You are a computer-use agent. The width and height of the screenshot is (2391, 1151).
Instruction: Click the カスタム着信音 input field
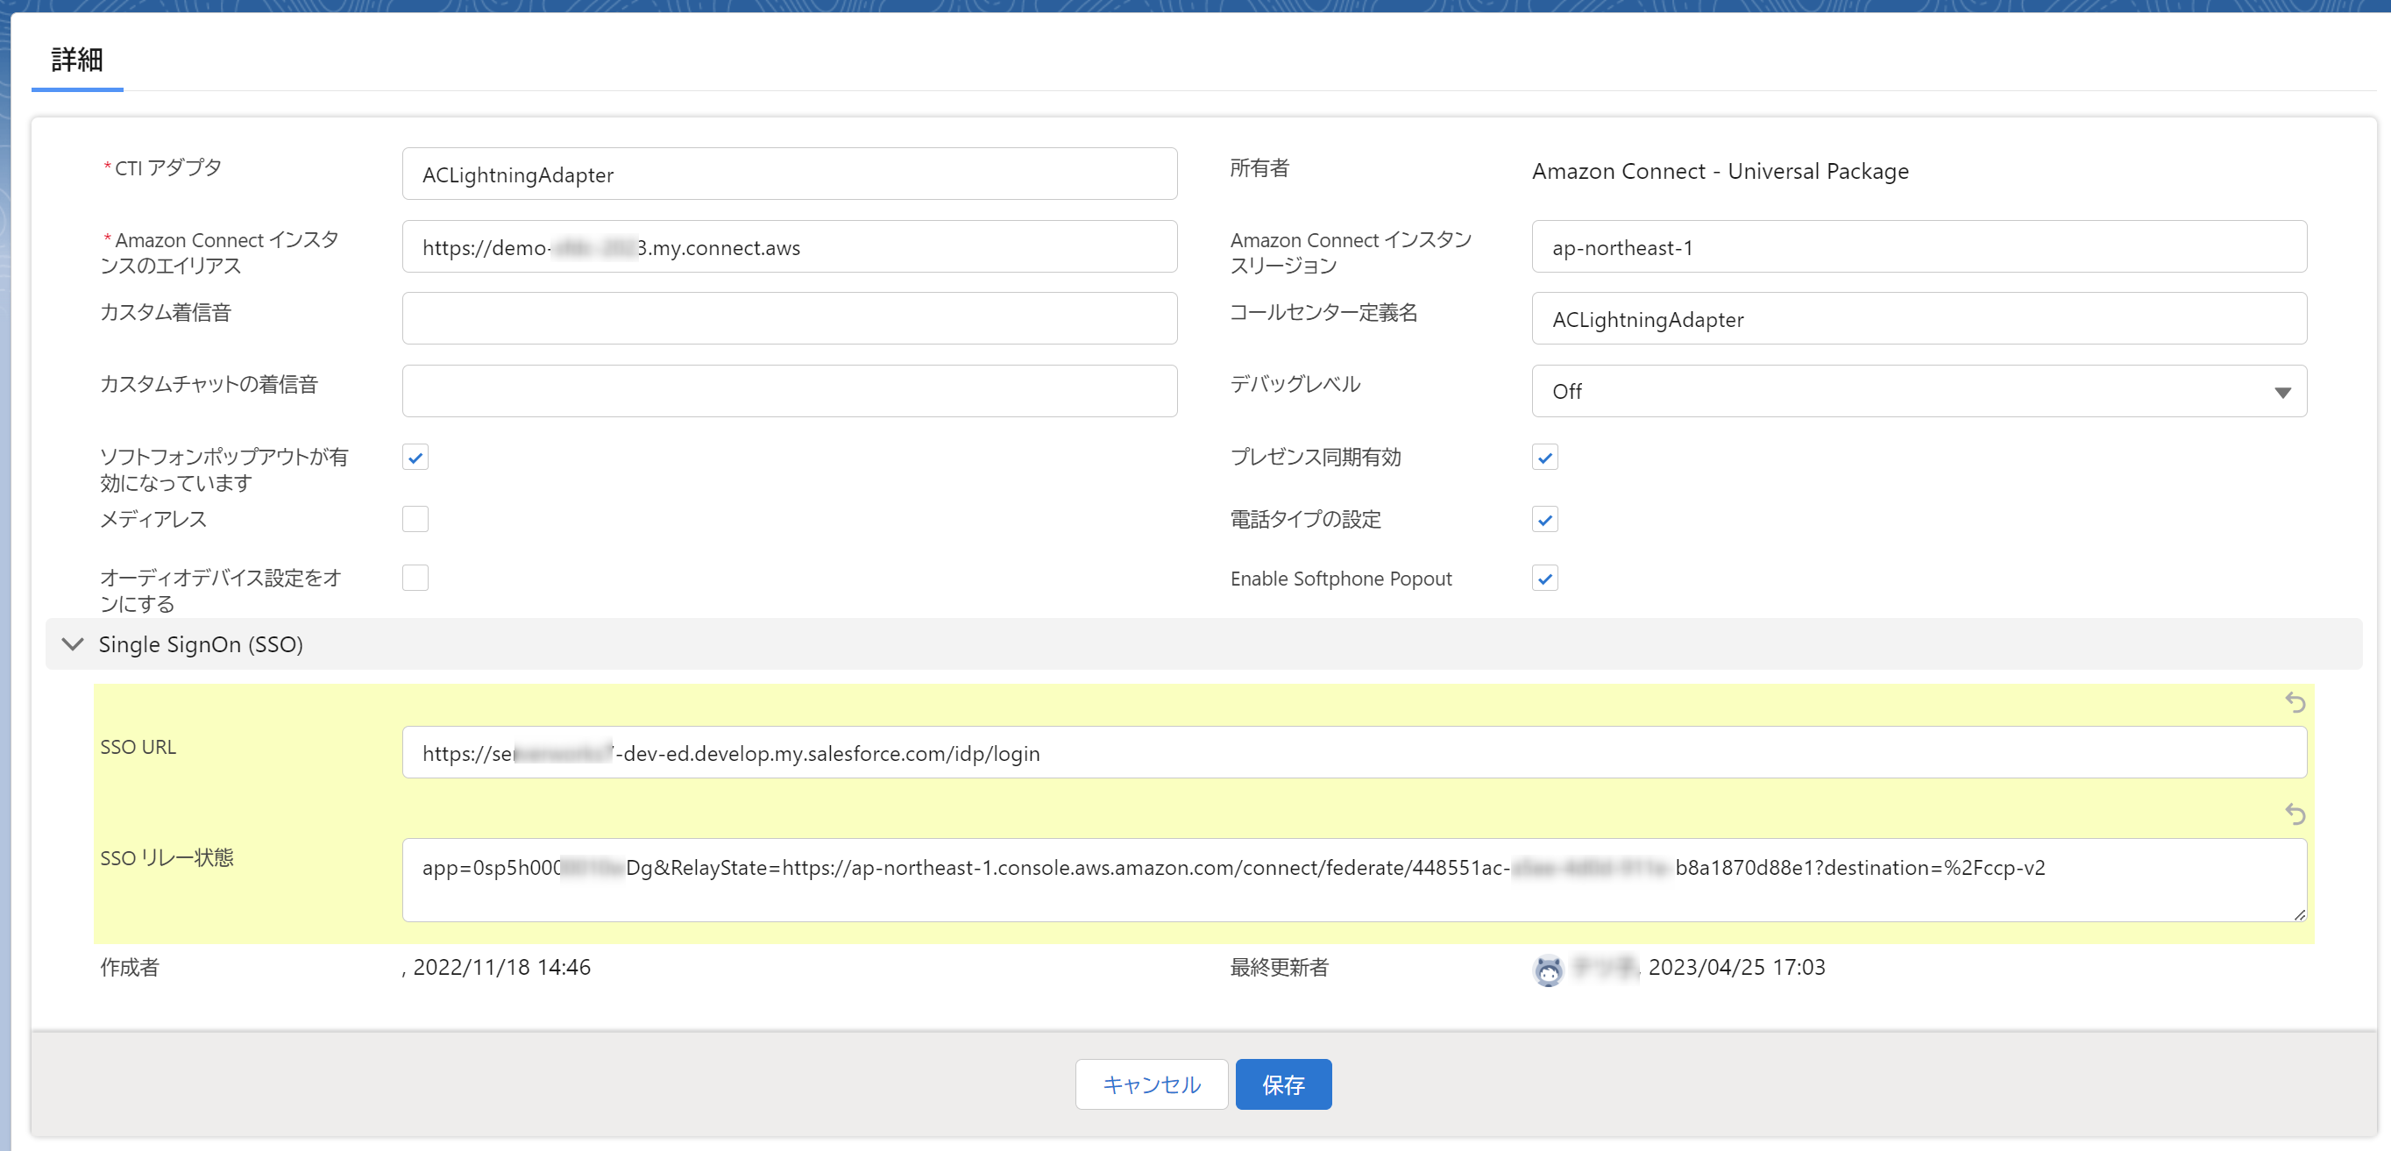point(789,318)
